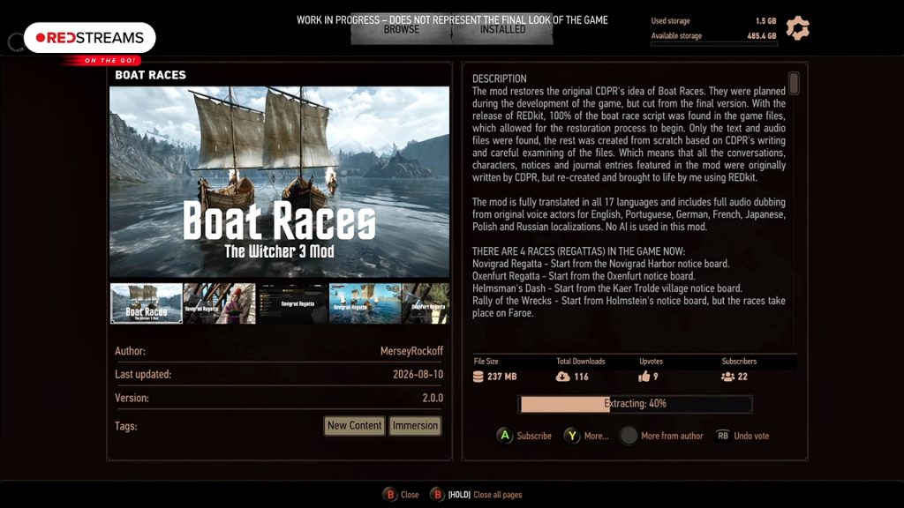The height and width of the screenshot is (508, 904).
Task: Click the storage usage bar
Action: pos(713,44)
